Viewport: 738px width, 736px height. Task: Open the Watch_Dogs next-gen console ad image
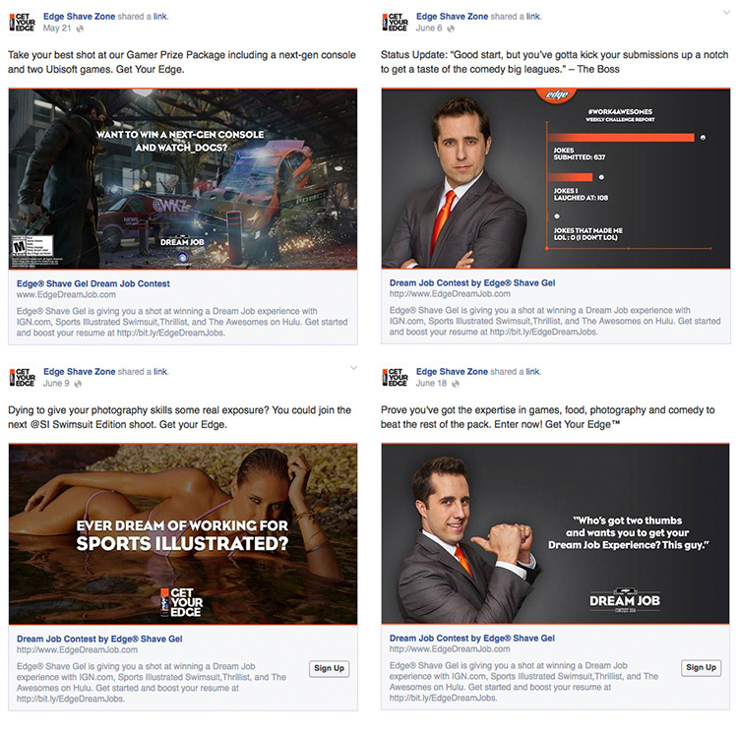pyautogui.click(x=183, y=179)
